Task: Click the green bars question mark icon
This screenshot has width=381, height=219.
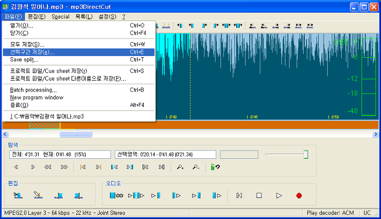Action: pyautogui.click(x=215, y=167)
